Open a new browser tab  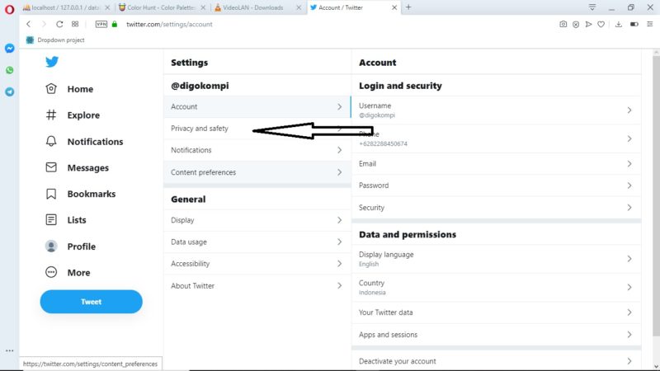coord(408,7)
